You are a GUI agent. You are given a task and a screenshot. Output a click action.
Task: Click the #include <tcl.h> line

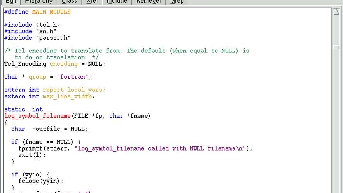[x=32, y=25]
